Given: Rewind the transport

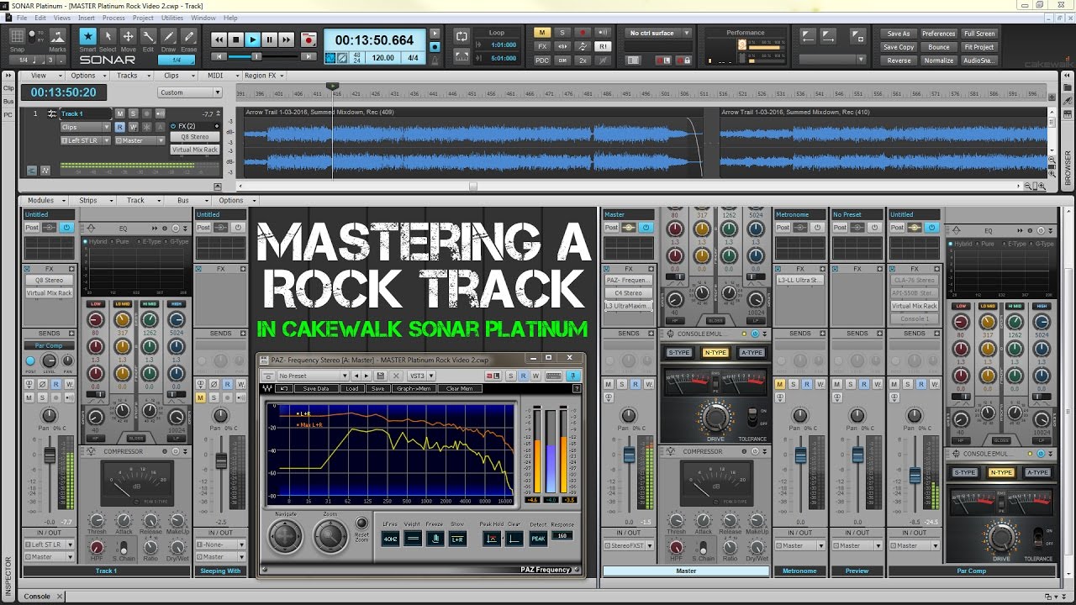Looking at the screenshot, I should (219, 39).
